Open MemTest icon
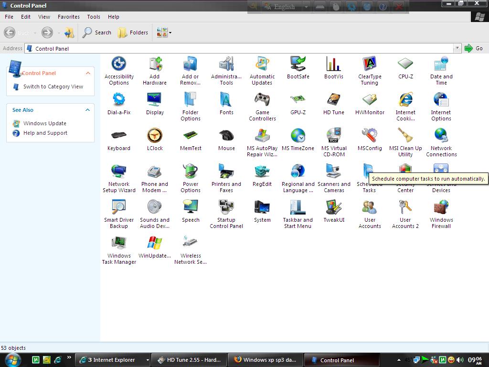Screen dimensions: 489x367 [190, 136]
